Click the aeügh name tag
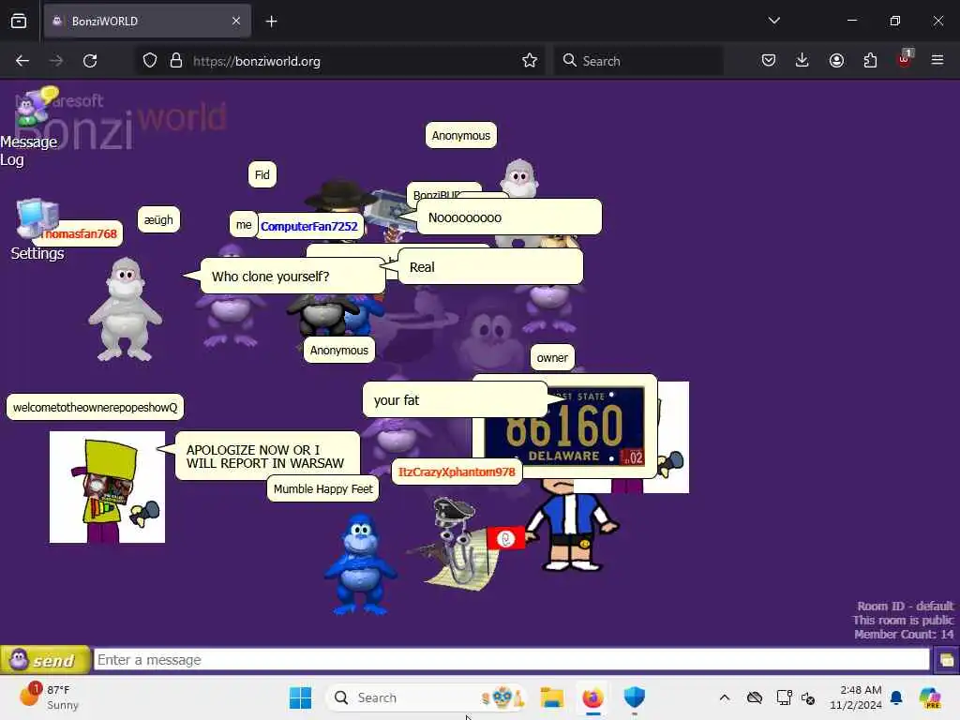 tap(158, 219)
